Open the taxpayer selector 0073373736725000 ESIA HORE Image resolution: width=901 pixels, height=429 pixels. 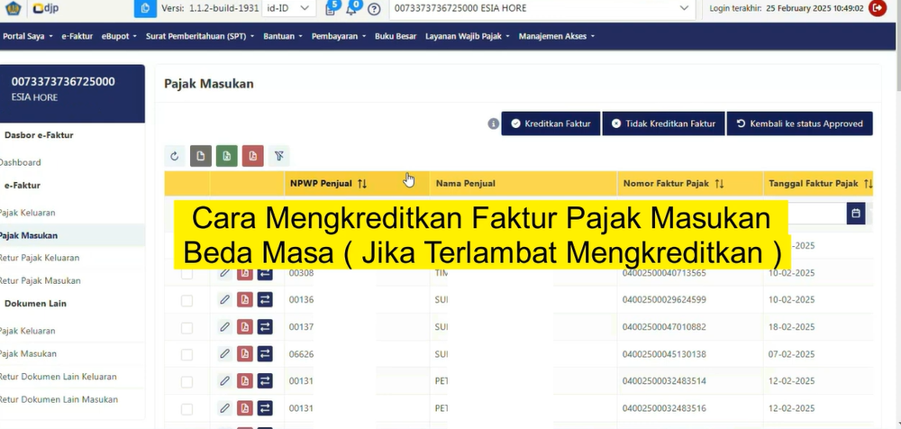[542, 8]
